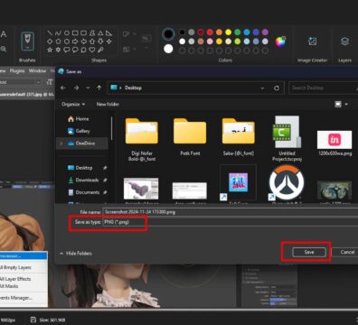Select the Petk Font folder
This screenshot has height=325, width=358.
190,137
